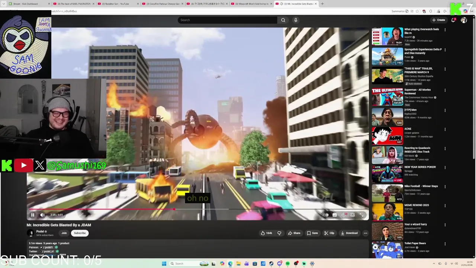
Task: Open Nike Football - Winner Stays video
Action: [387, 193]
